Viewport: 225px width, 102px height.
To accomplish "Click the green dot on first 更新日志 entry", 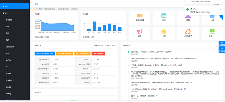I will (129, 52).
